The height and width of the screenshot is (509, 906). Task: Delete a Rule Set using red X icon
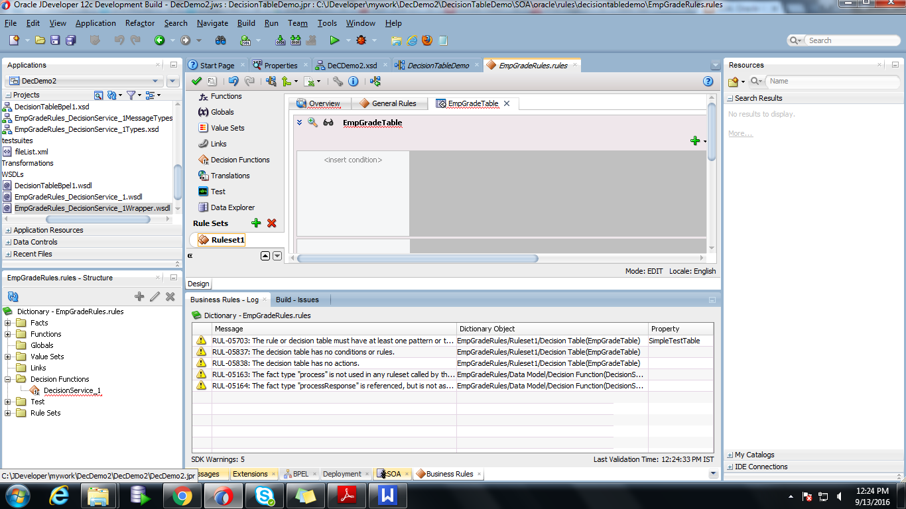click(271, 223)
